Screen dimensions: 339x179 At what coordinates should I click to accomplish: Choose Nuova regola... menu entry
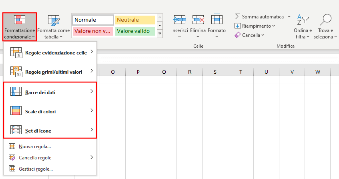pyautogui.click(x=50, y=147)
